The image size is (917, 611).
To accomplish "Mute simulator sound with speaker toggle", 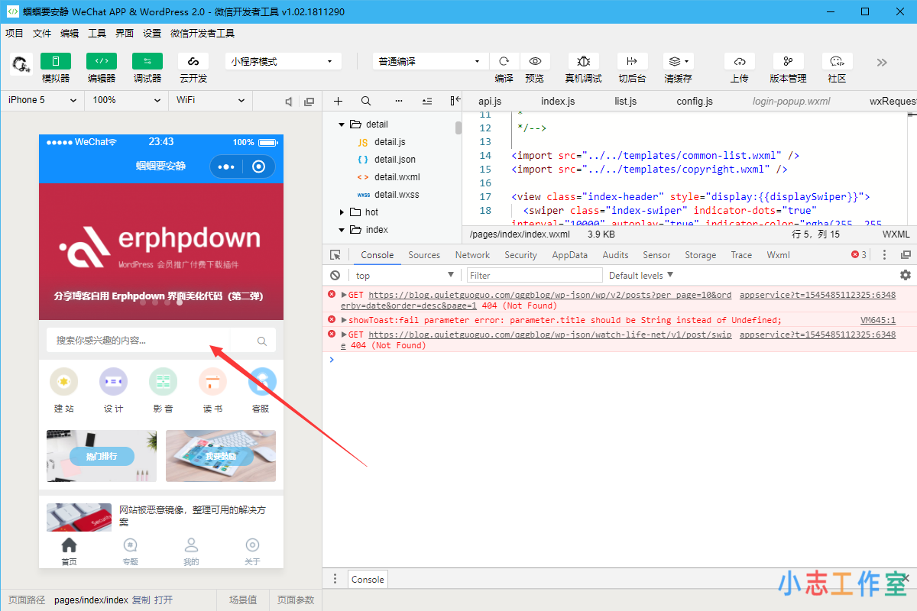I will [x=287, y=100].
